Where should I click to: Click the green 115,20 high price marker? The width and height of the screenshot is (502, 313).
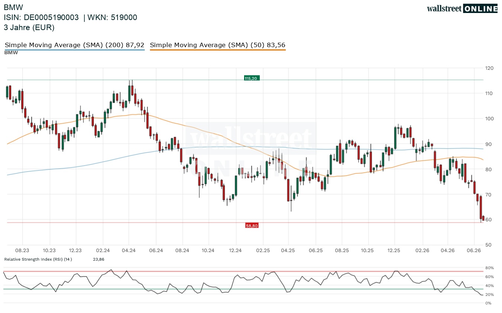coord(252,78)
